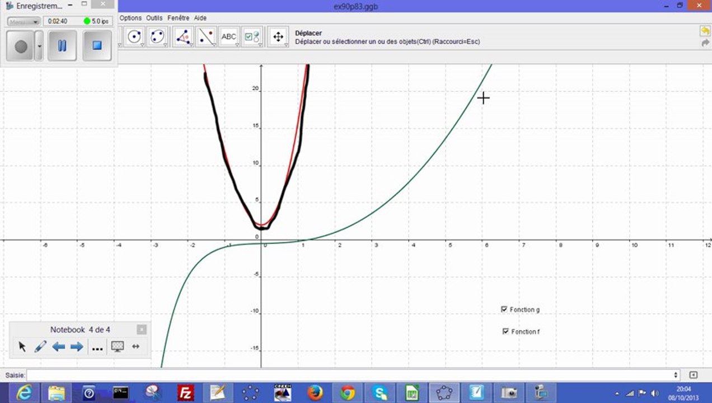Screen dimensions: 712x403
Task: Open Firefox from the taskbar
Action: pyautogui.click(x=315, y=393)
